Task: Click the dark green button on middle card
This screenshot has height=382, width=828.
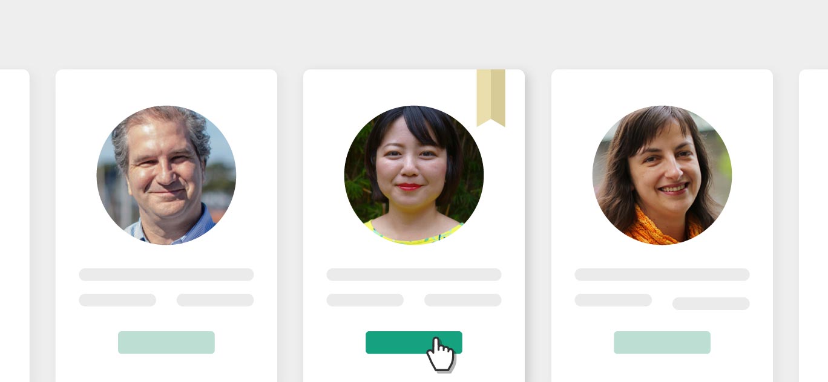Action: click(x=414, y=342)
